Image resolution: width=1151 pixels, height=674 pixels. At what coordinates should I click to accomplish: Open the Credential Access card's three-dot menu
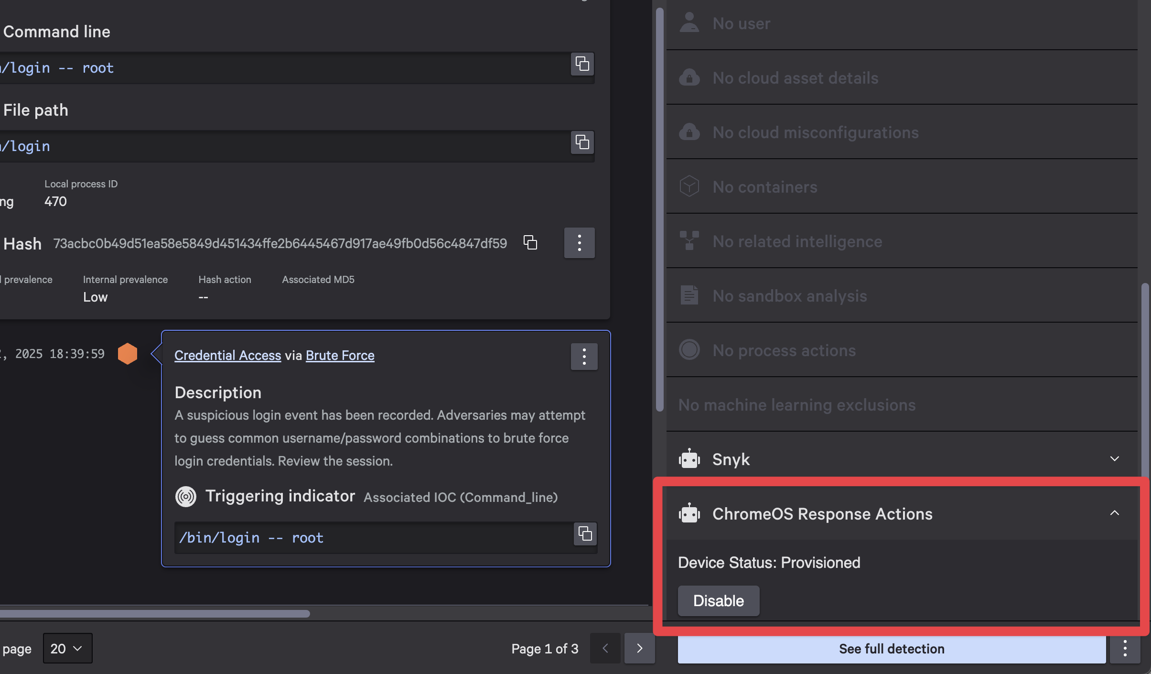(584, 357)
